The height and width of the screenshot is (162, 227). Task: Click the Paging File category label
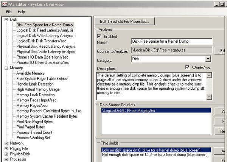[x=19, y=149]
